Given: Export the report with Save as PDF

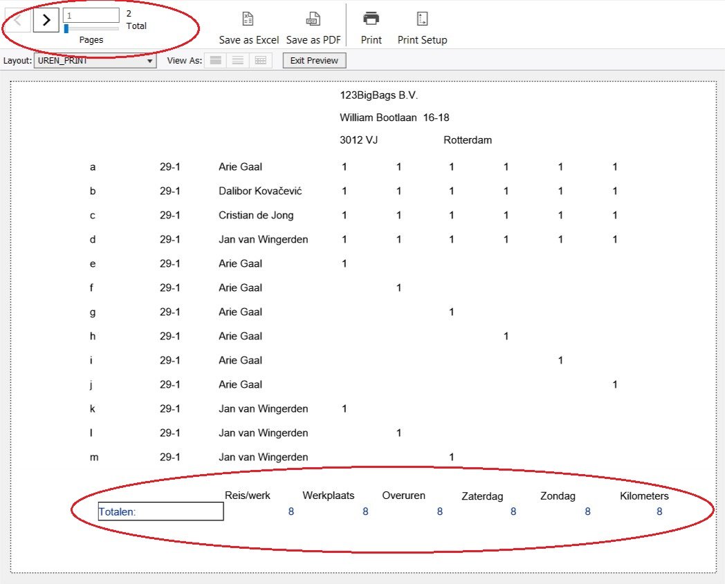Looking at the screenshot, I should coord(313,19).
